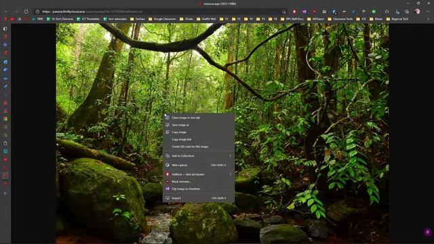Click the OneNote clipper extension icon in toolbar

pyautogui.click(x=304, y=12)
